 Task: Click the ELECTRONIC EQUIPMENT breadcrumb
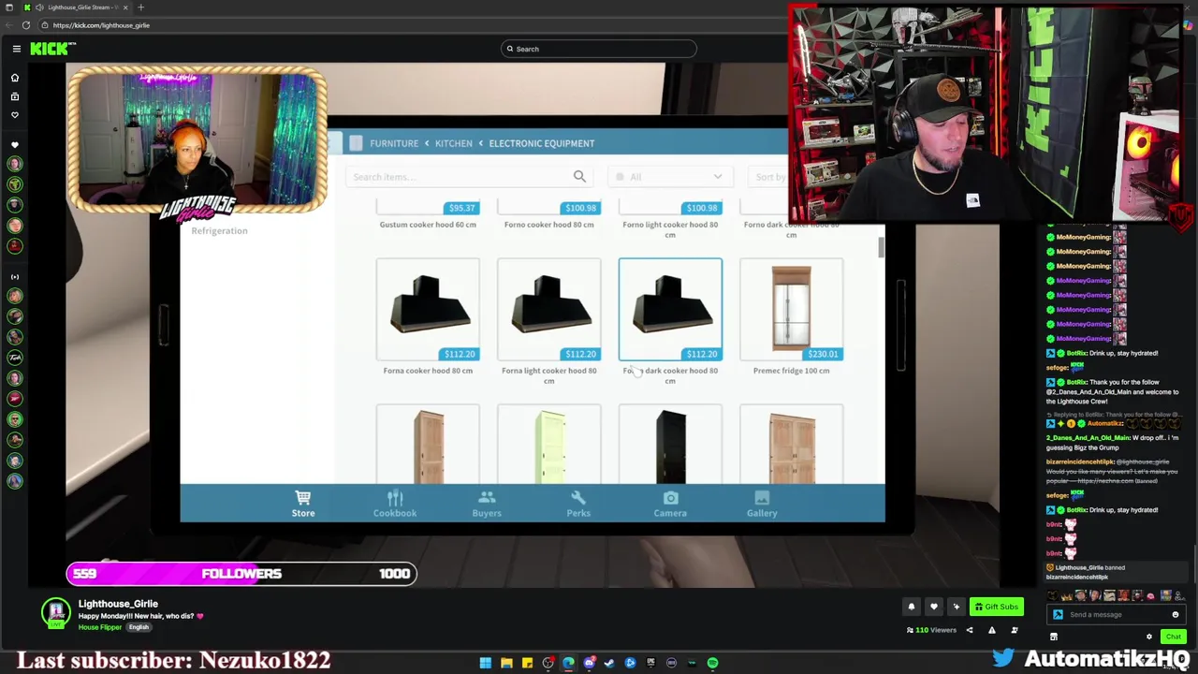(x=541, y=143)
